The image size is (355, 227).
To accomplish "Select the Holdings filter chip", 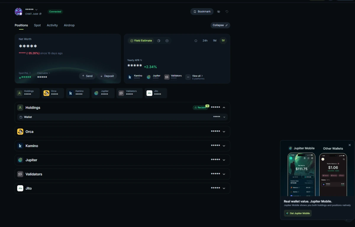I will coord(27,93).
